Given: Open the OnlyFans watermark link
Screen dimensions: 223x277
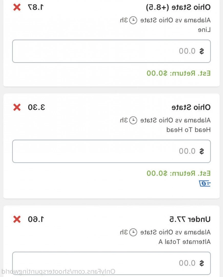Looking at the screenshot, I should click(x=58, y=271).
